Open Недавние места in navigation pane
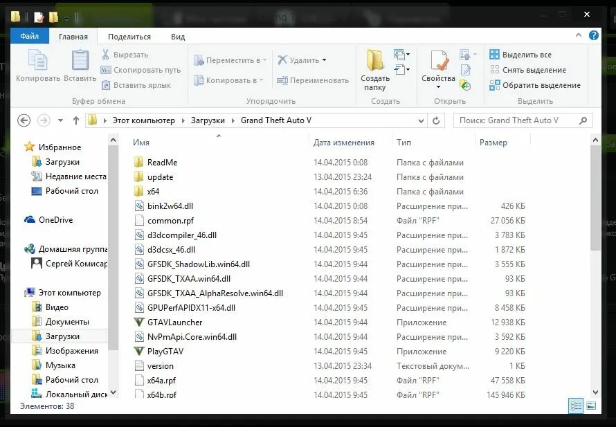Image resolution: width=616 pixels, height=427 pixels. click(x=76, y=176)
